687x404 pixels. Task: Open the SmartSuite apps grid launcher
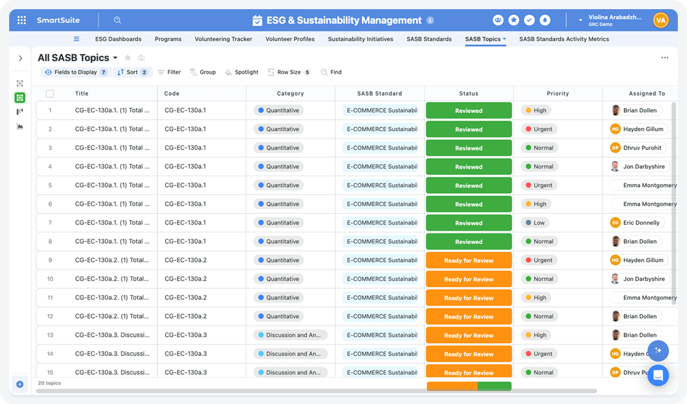point(22,20)
